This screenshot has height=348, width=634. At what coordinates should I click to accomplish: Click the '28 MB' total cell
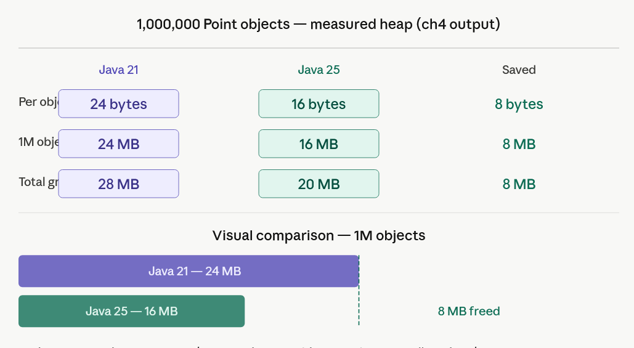tap(118, 184)
